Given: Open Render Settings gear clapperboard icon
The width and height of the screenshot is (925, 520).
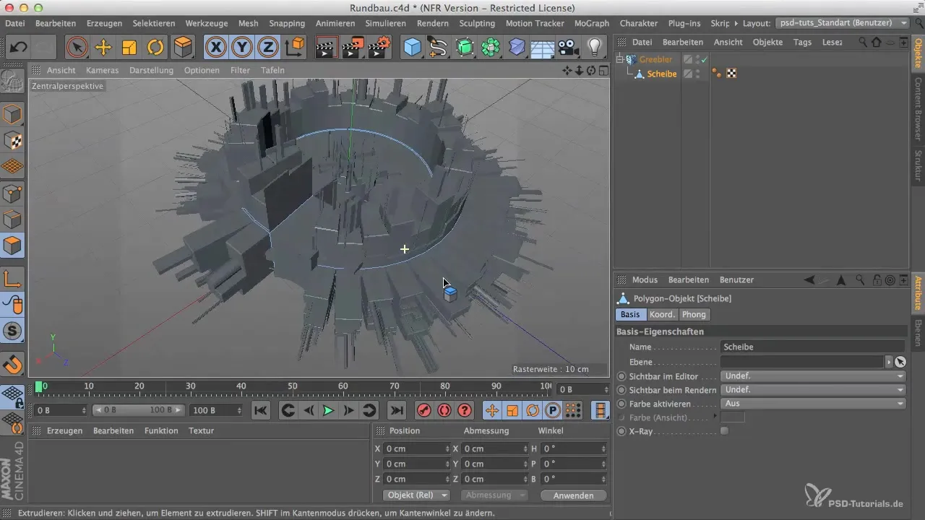Looking at the screenshot, I should tap(380, 48).
